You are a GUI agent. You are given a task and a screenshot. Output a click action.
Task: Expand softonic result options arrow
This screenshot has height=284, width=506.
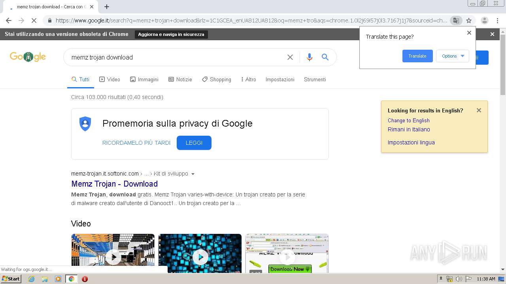point(193,174)
